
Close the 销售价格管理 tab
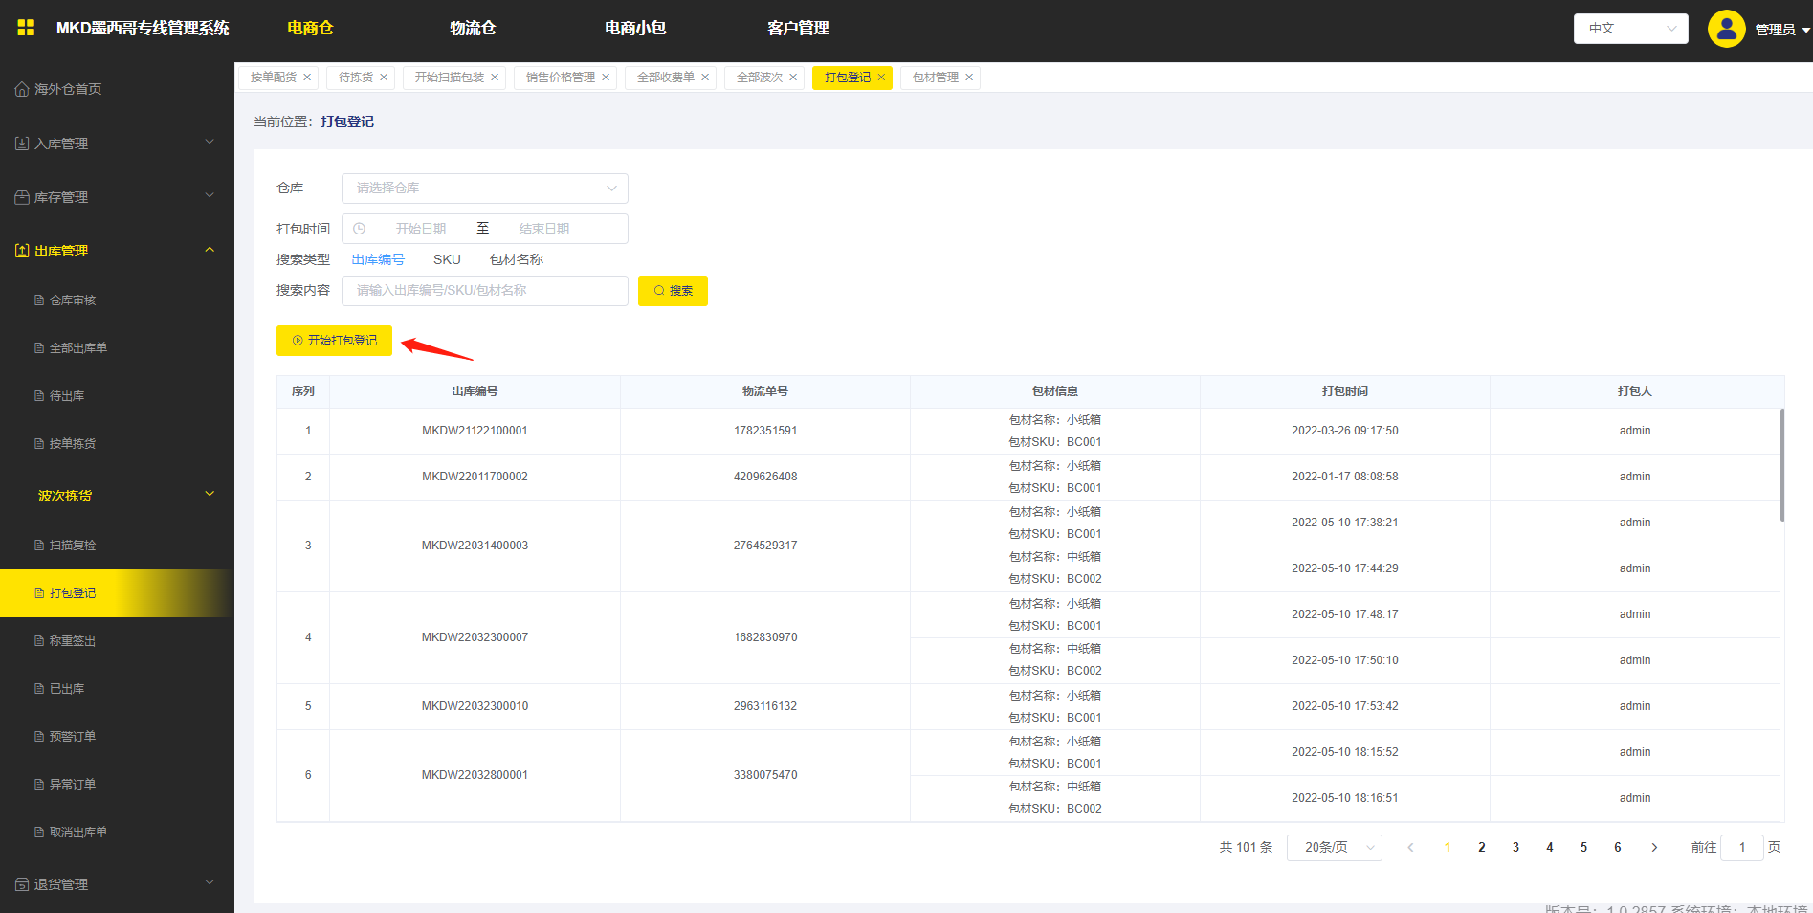606,78
